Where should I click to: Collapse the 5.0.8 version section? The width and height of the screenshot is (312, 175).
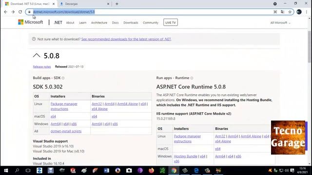[37, 55]
